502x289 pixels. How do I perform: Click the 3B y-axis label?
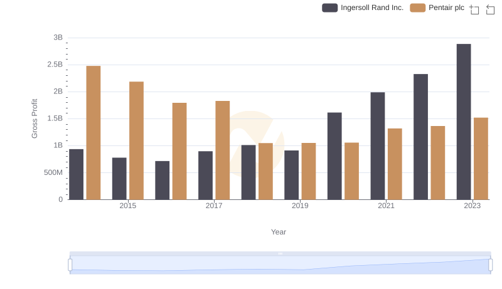[58, 38]
